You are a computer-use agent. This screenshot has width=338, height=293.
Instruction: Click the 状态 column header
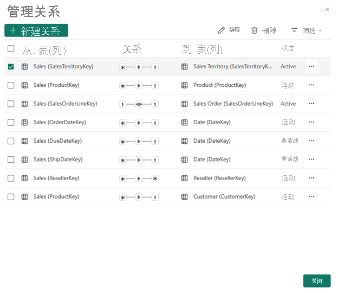[288, 48]
